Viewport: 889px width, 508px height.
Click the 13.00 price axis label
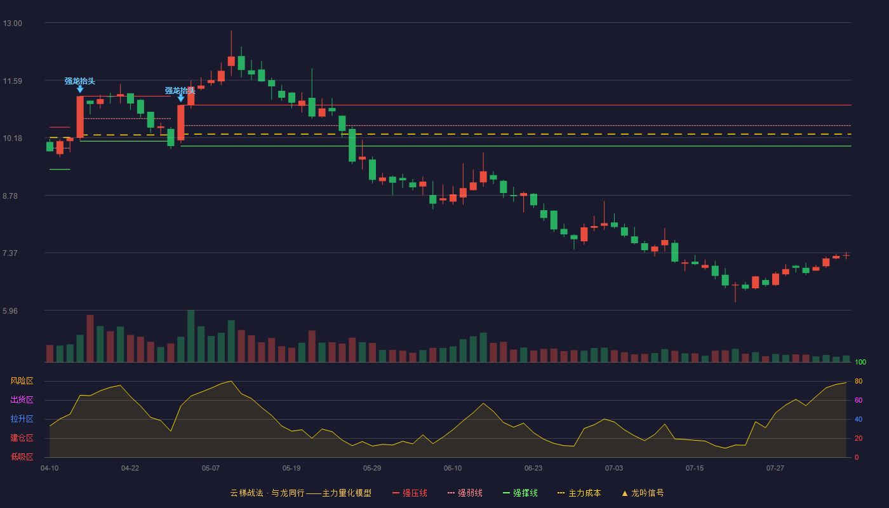[x=13, y=23]
